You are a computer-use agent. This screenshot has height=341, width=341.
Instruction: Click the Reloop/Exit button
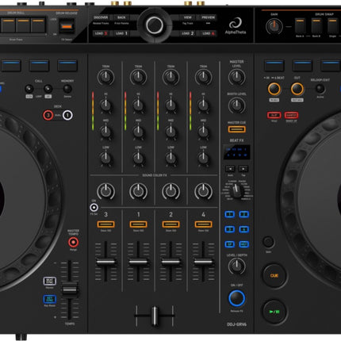(320, 89)
